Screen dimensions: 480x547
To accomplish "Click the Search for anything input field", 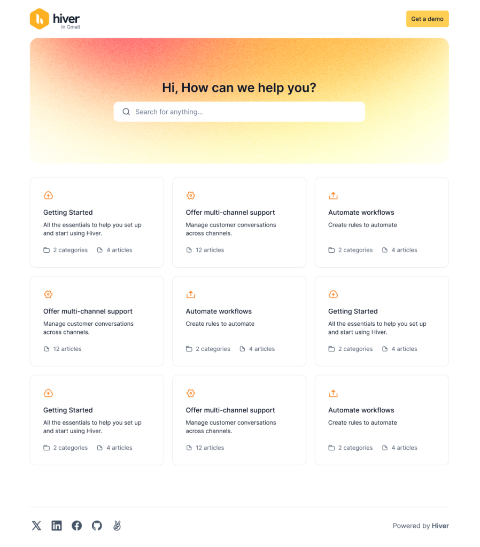I will [239, 112].
